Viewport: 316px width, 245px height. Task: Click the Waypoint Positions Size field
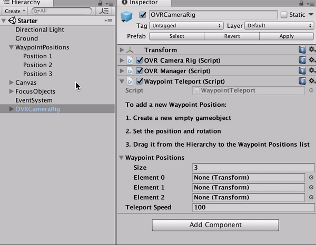[x=253, y=168]
